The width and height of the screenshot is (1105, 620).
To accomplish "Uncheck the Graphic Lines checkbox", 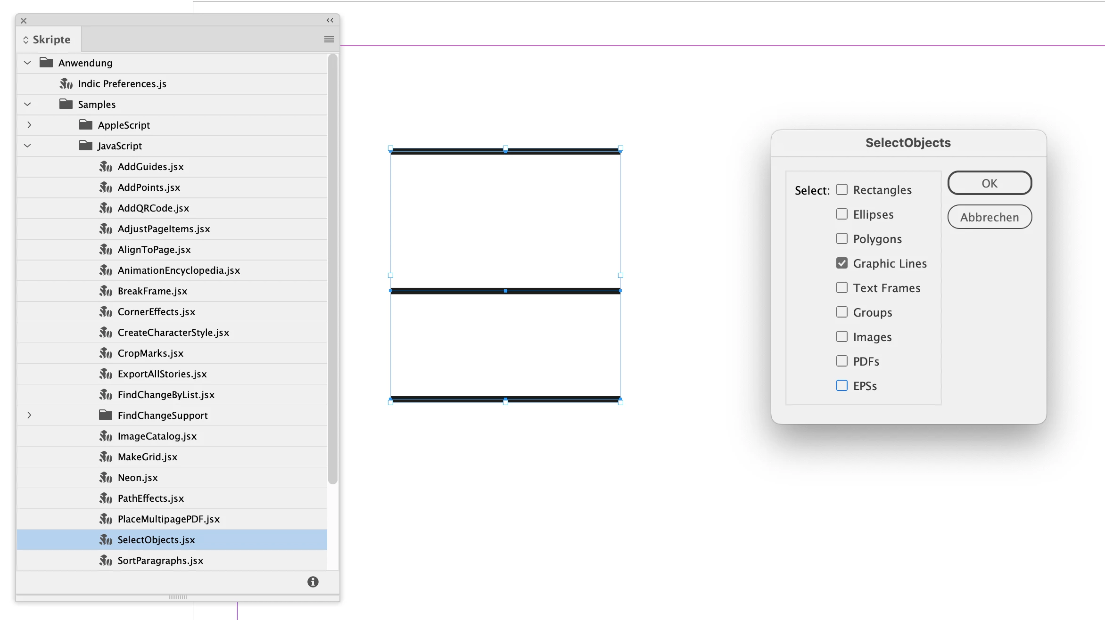I will [841, 263].
